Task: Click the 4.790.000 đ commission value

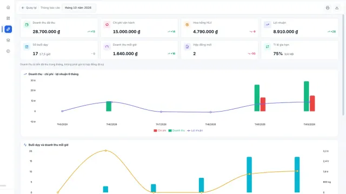Action: tap(205, 32)
